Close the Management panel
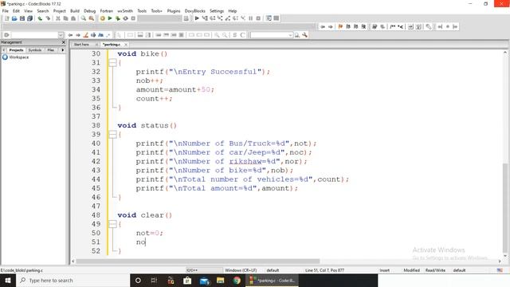 (64, 42)
